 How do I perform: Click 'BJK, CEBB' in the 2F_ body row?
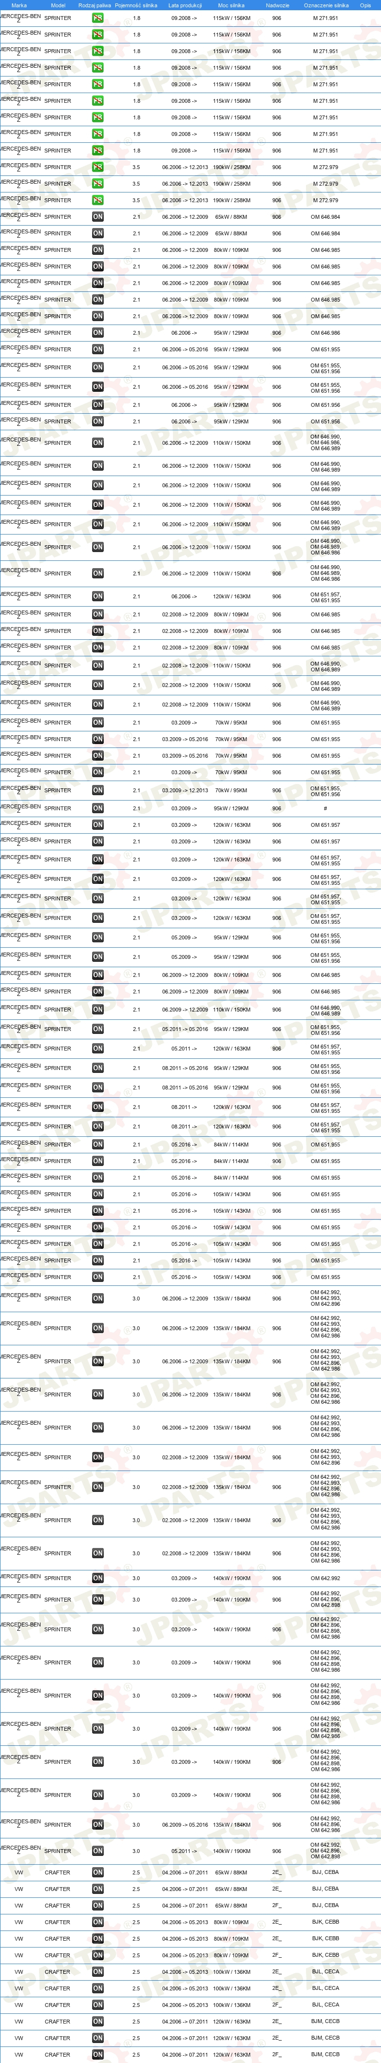[x=325, y=1955]
